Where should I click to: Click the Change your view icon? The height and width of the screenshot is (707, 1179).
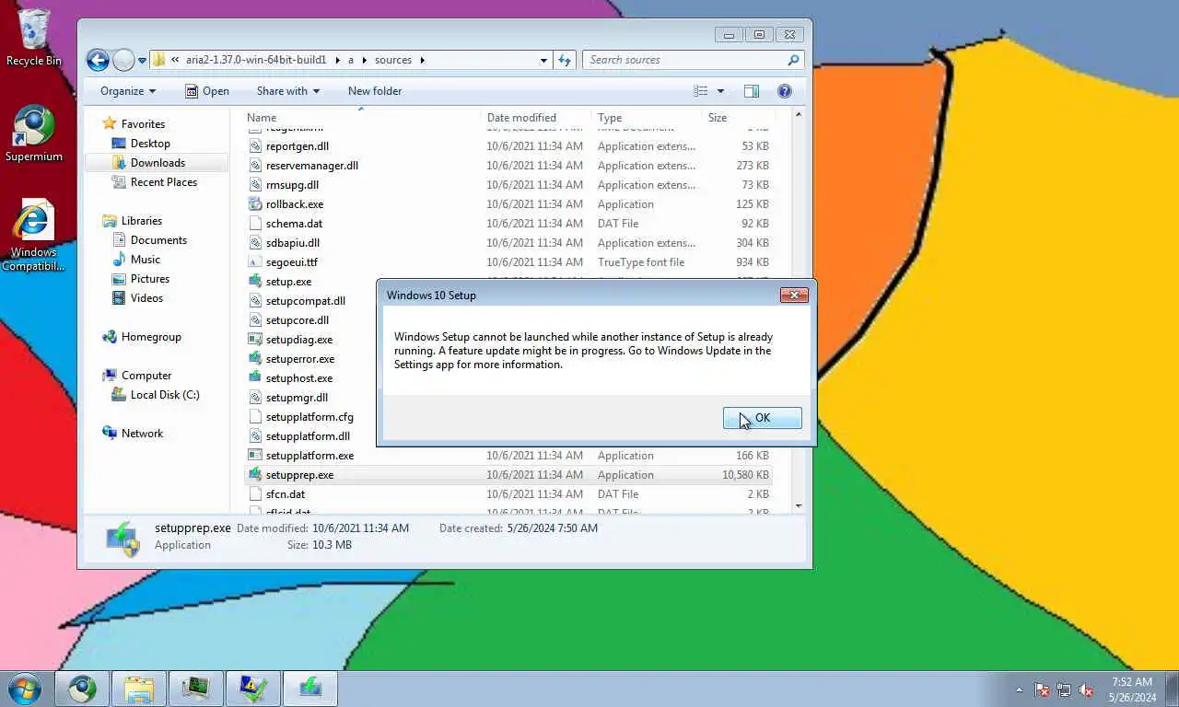[701, 91]
